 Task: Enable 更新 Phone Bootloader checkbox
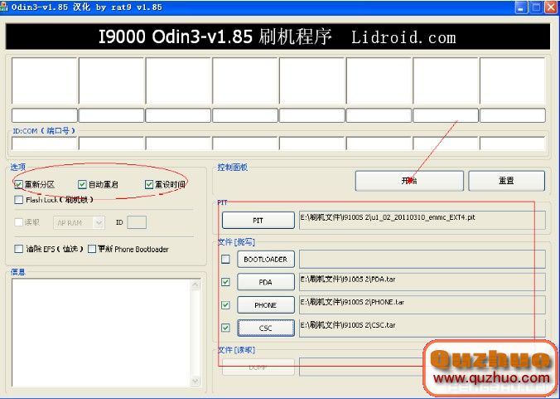(x=92, y=249)
